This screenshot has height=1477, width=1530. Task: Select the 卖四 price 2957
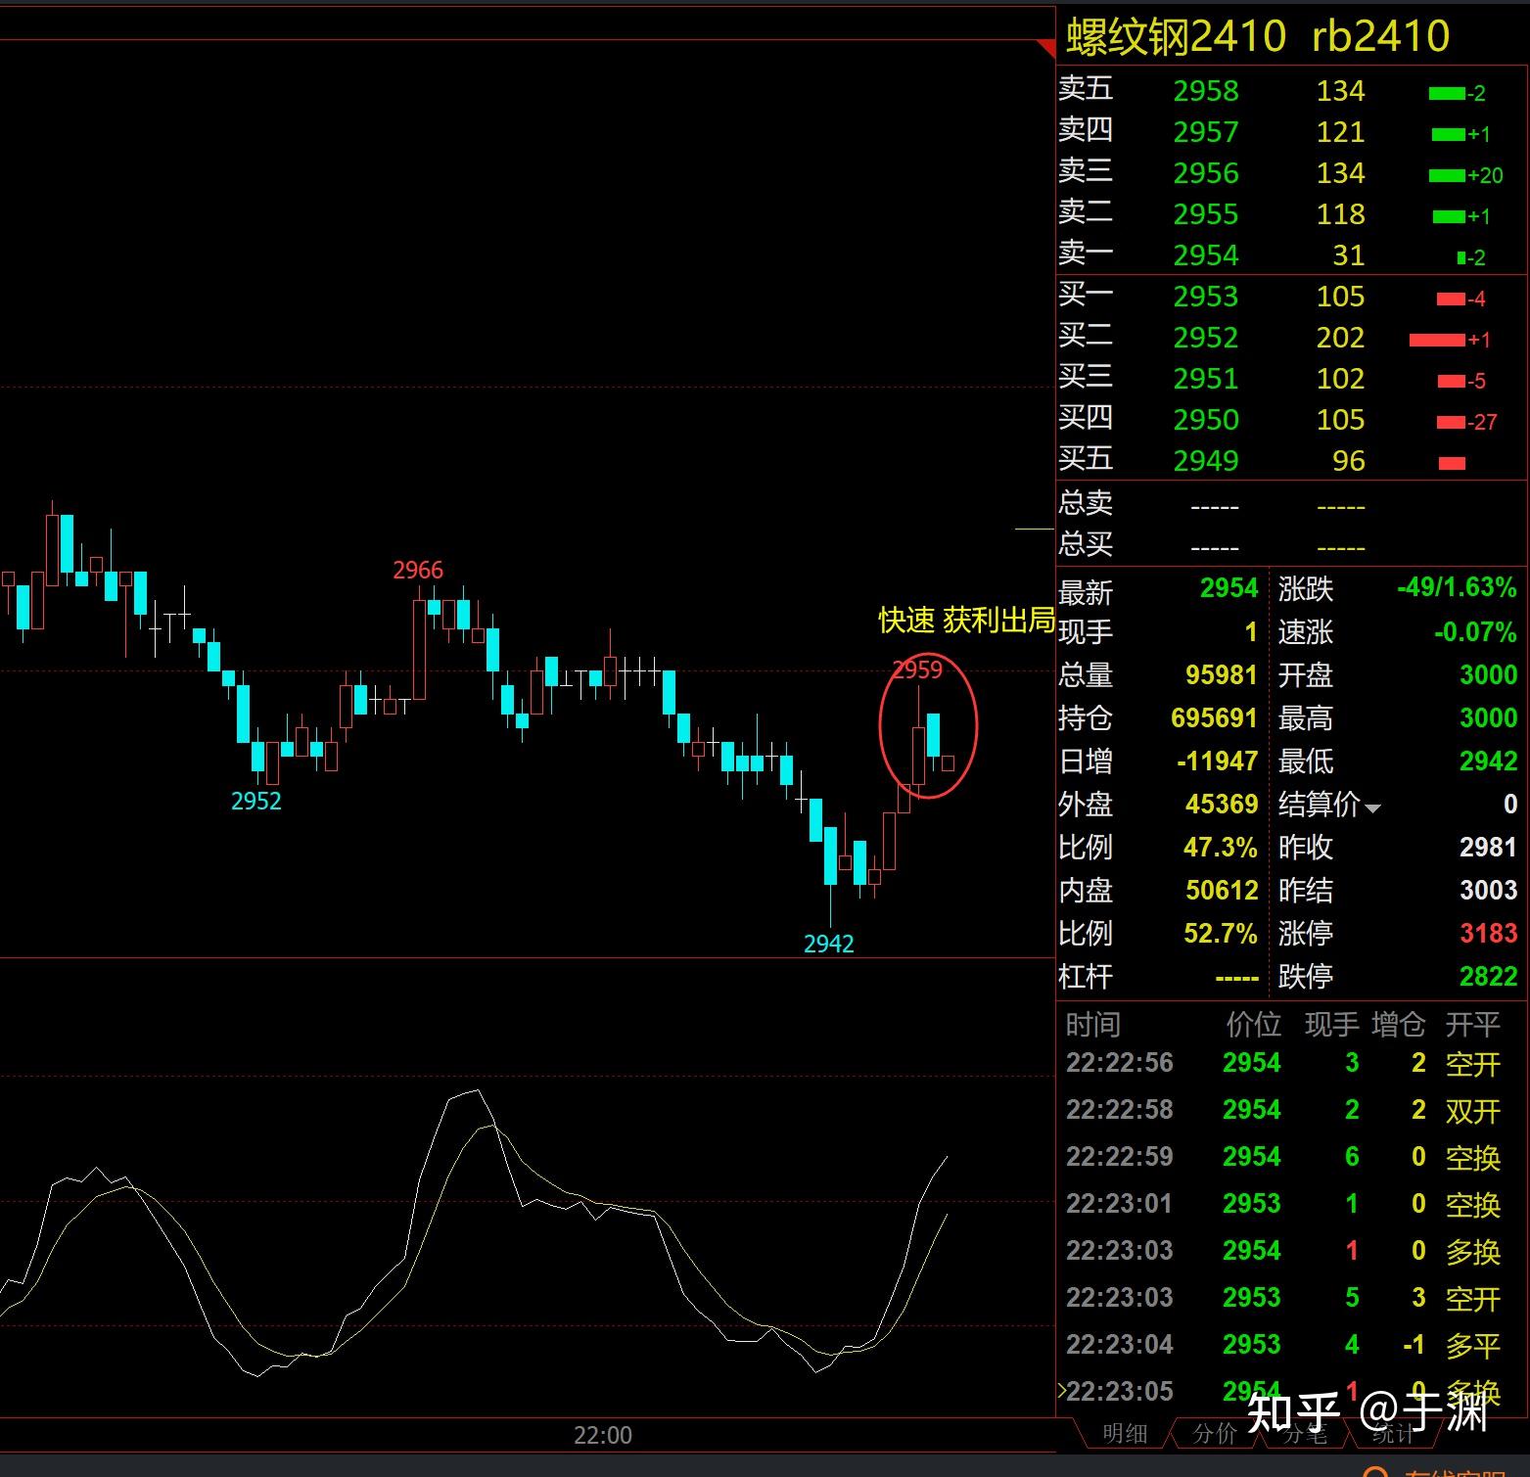[1206, 132]
